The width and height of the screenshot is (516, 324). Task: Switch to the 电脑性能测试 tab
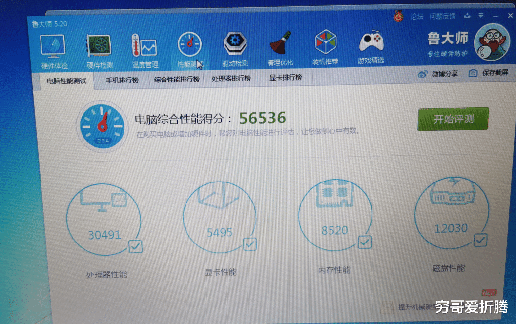(66, 81)
